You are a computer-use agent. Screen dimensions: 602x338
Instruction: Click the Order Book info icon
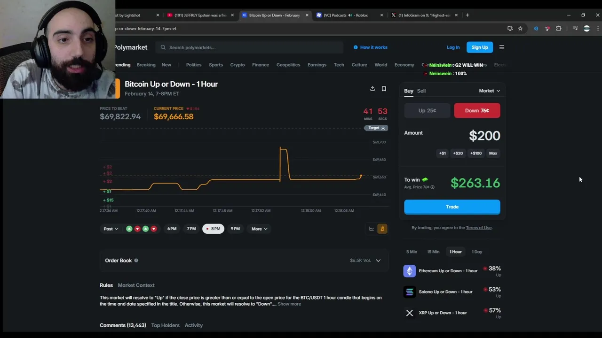point(136,261)
